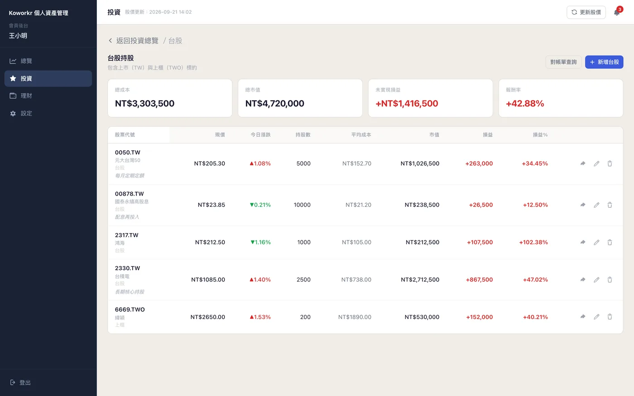Open 對帳單查詢

563,62
